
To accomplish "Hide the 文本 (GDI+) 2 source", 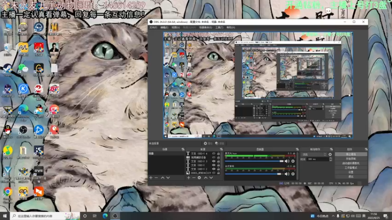I will 214,169.
